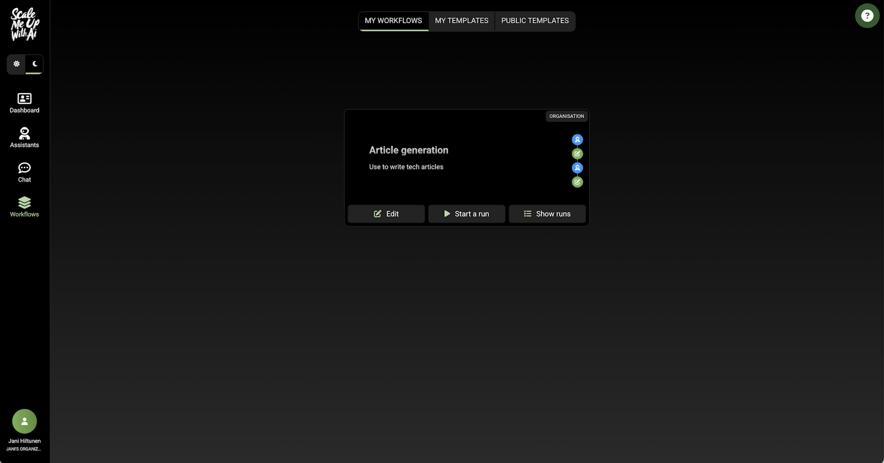Viewport: 884px width, 463px height.
Task: Select the Workflows sidebar icon
Action: 24,207
